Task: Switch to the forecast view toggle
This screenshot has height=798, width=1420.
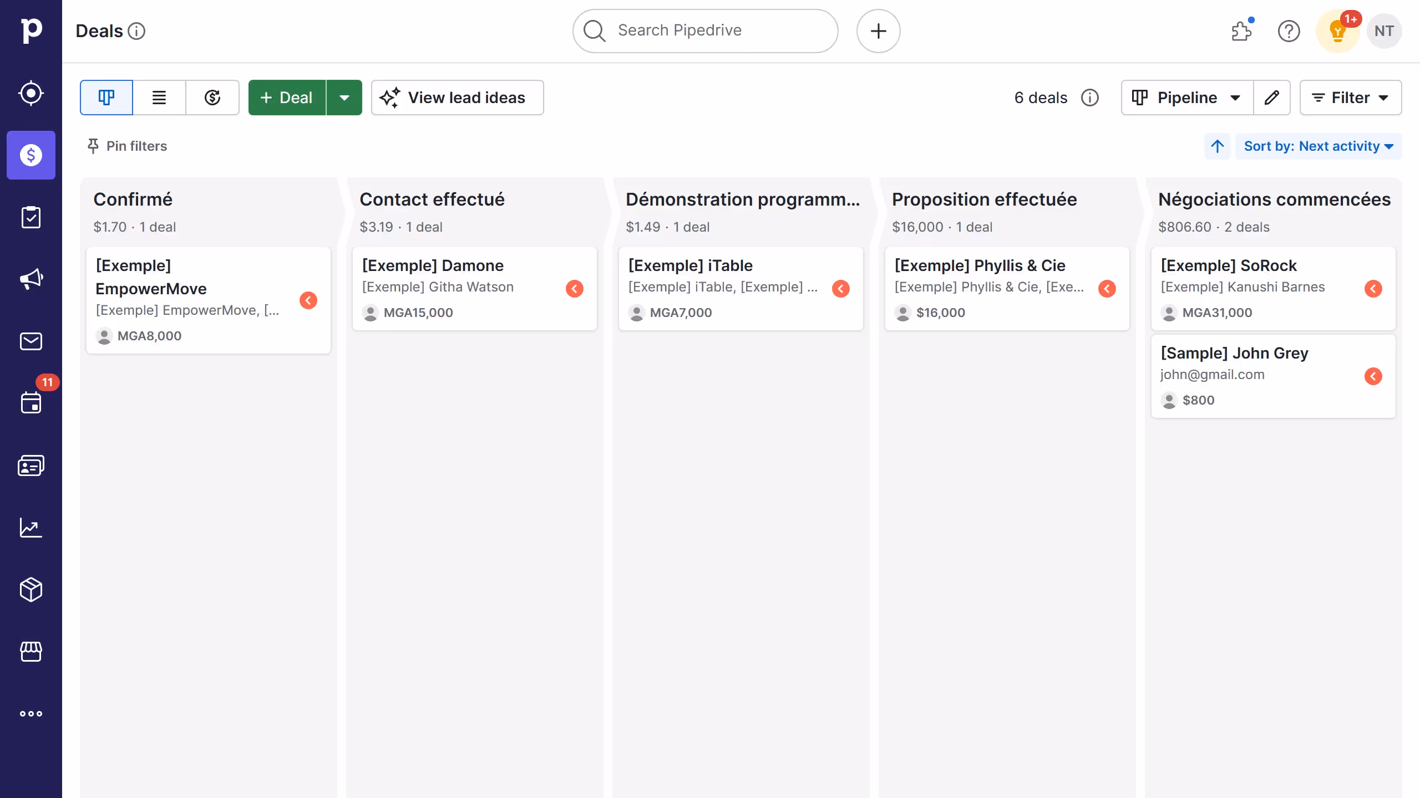Action: click(x=212, y=98)
